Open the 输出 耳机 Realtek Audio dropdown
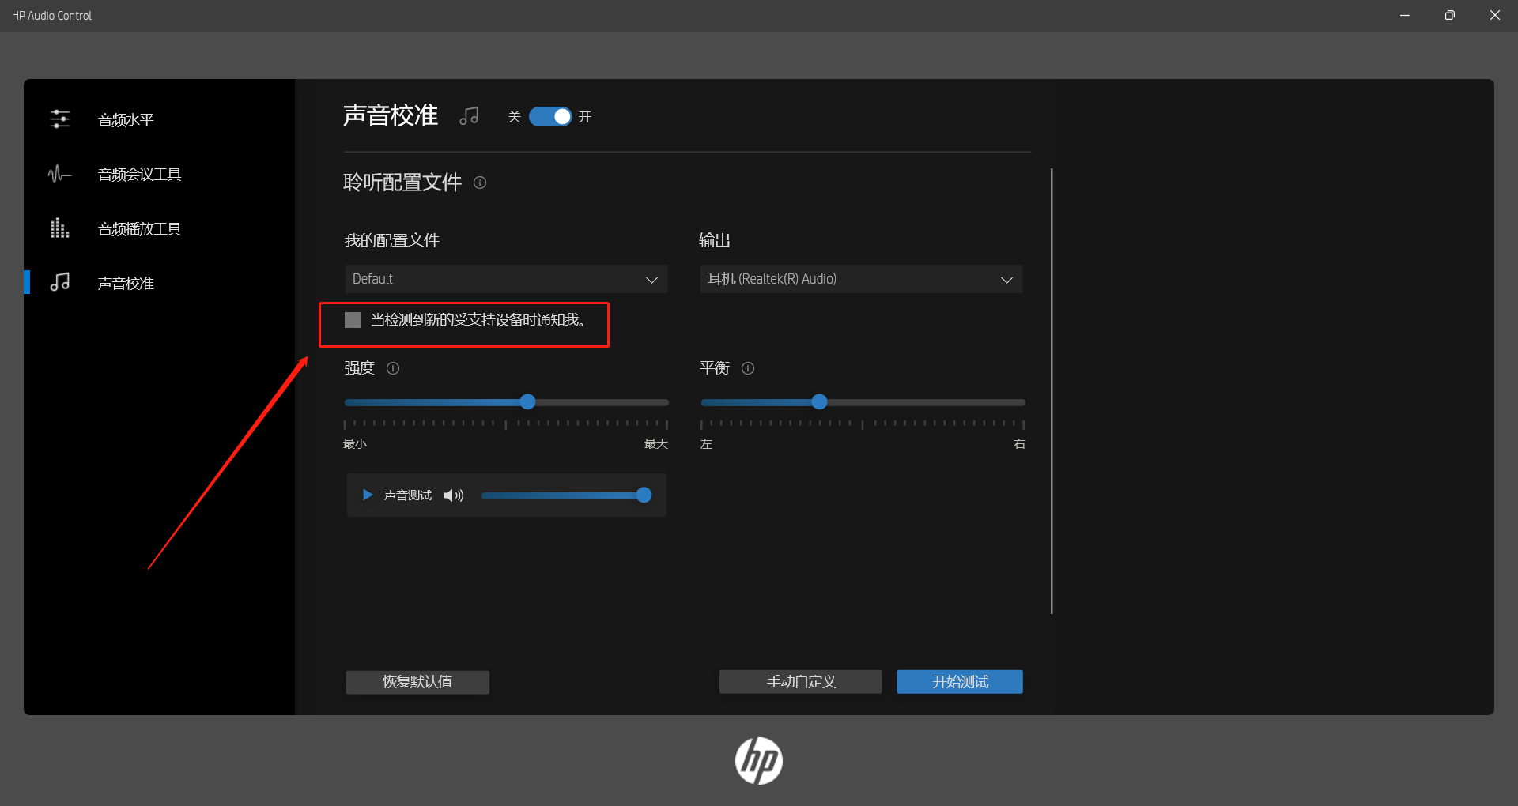1518x806 pixels. point(861,279)
